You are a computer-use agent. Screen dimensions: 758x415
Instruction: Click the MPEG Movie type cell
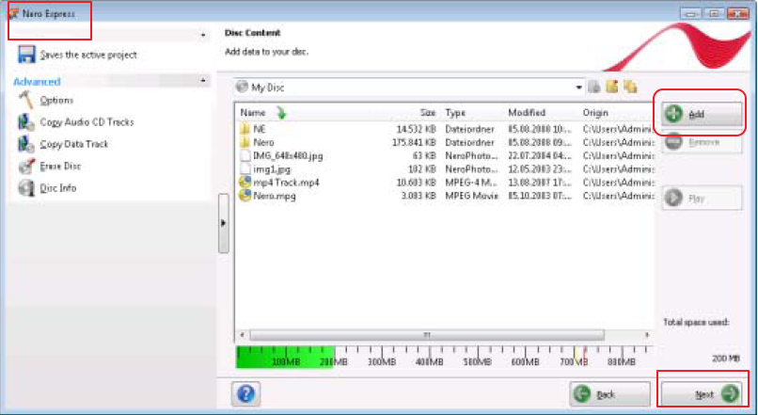(471, 196)
